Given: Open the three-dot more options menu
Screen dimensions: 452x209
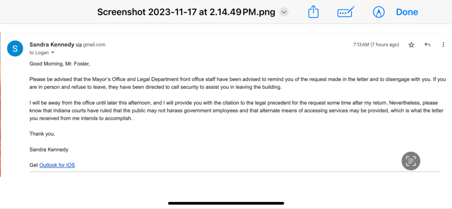Looking at the screenshot, I should pyautogui.click(x=443, y=45).
